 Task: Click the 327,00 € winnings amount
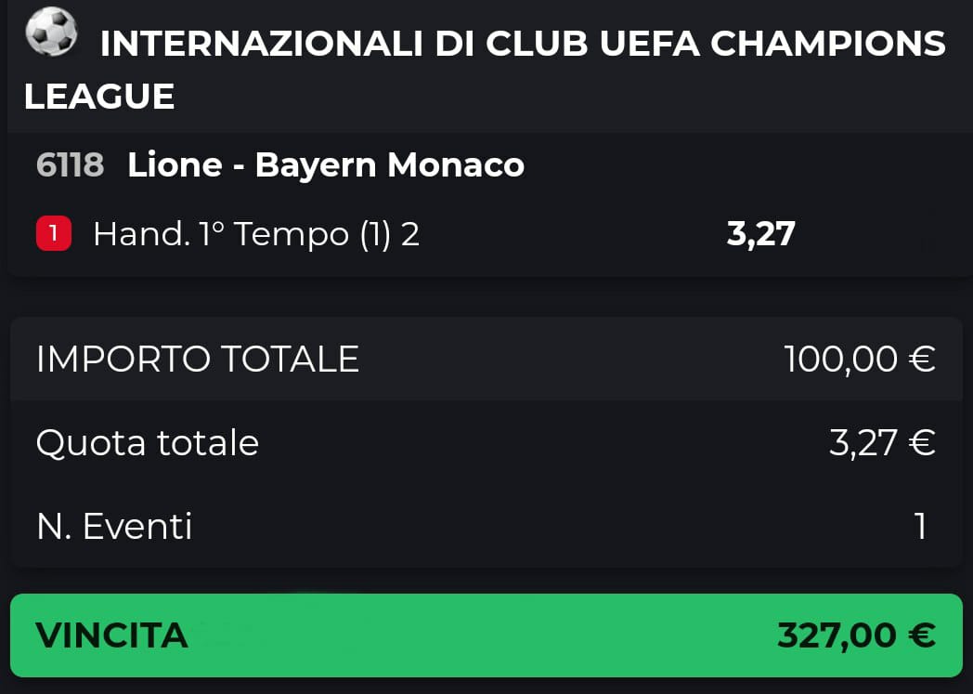[x=856, y=635]
